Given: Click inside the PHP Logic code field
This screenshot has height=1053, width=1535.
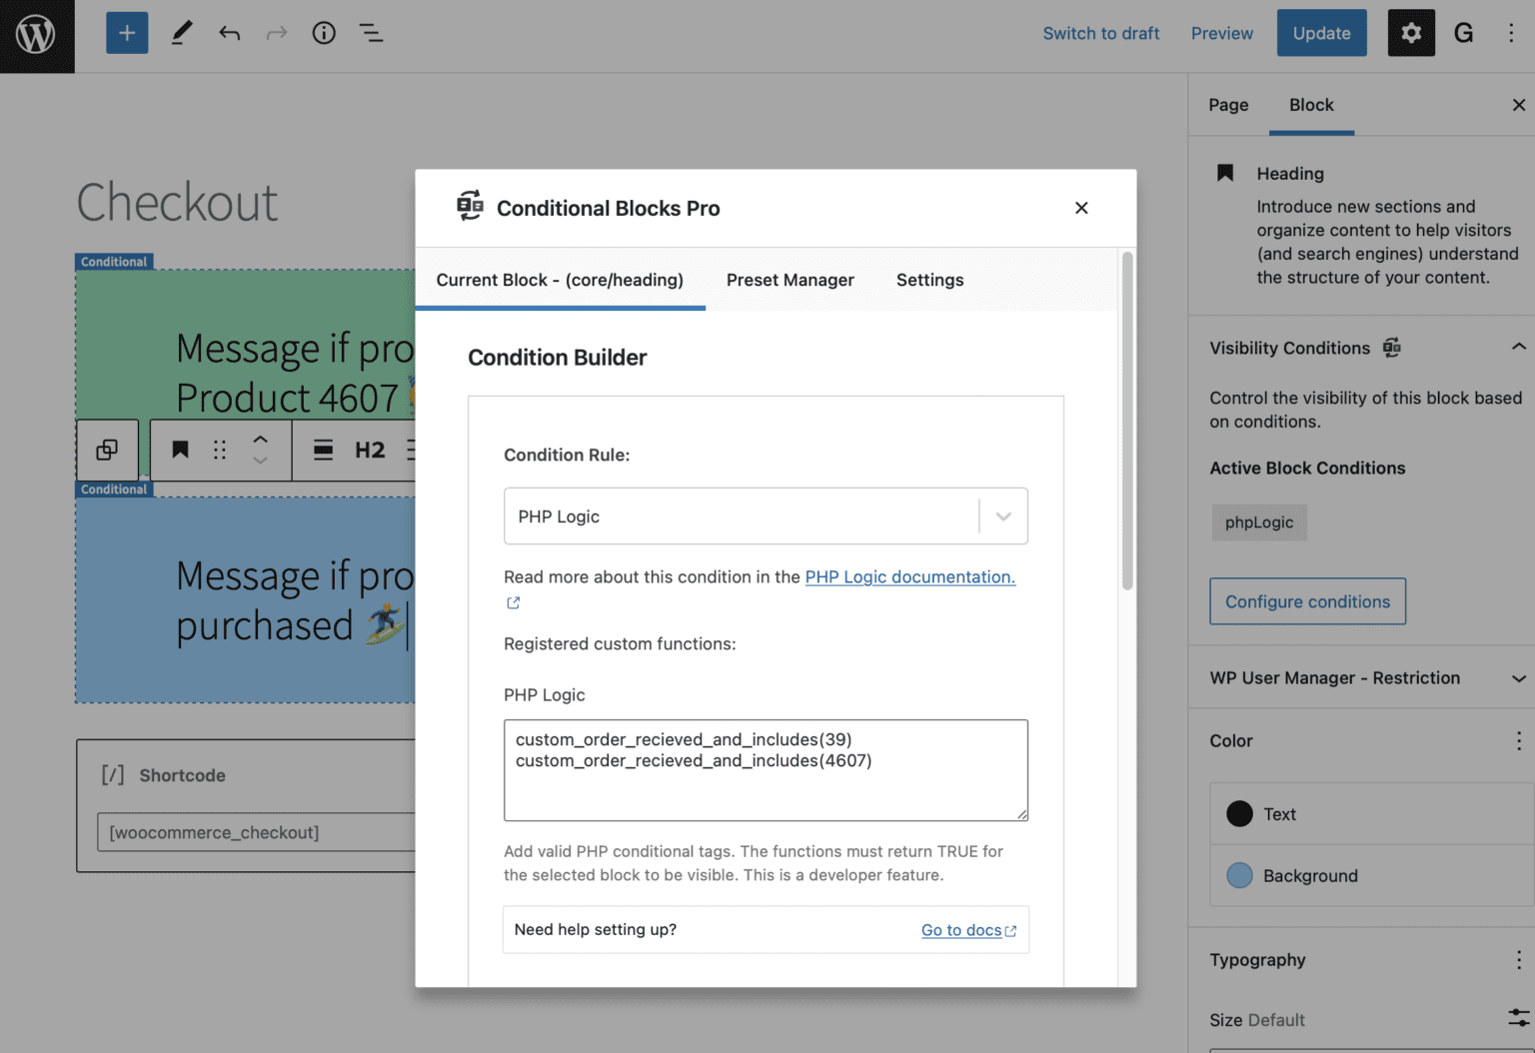Looking at the screenshot, I should point(766,769).
